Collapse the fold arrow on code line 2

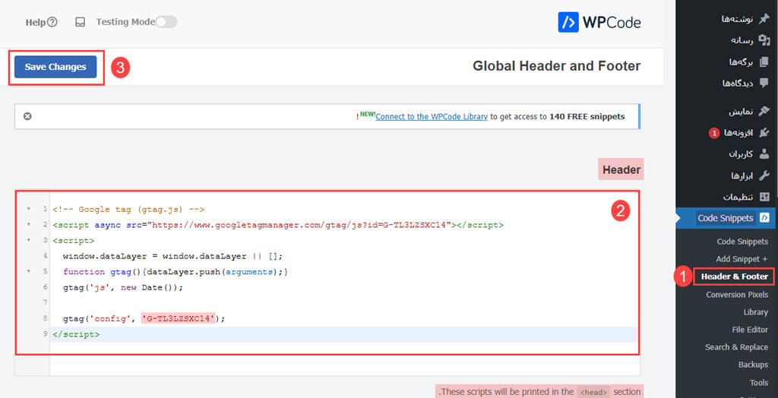[28, 225]
